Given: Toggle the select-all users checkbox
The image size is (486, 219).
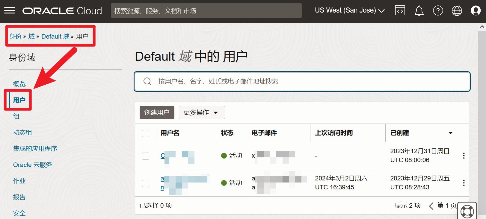Looking at the screenshot, I should tap(146, 133).
